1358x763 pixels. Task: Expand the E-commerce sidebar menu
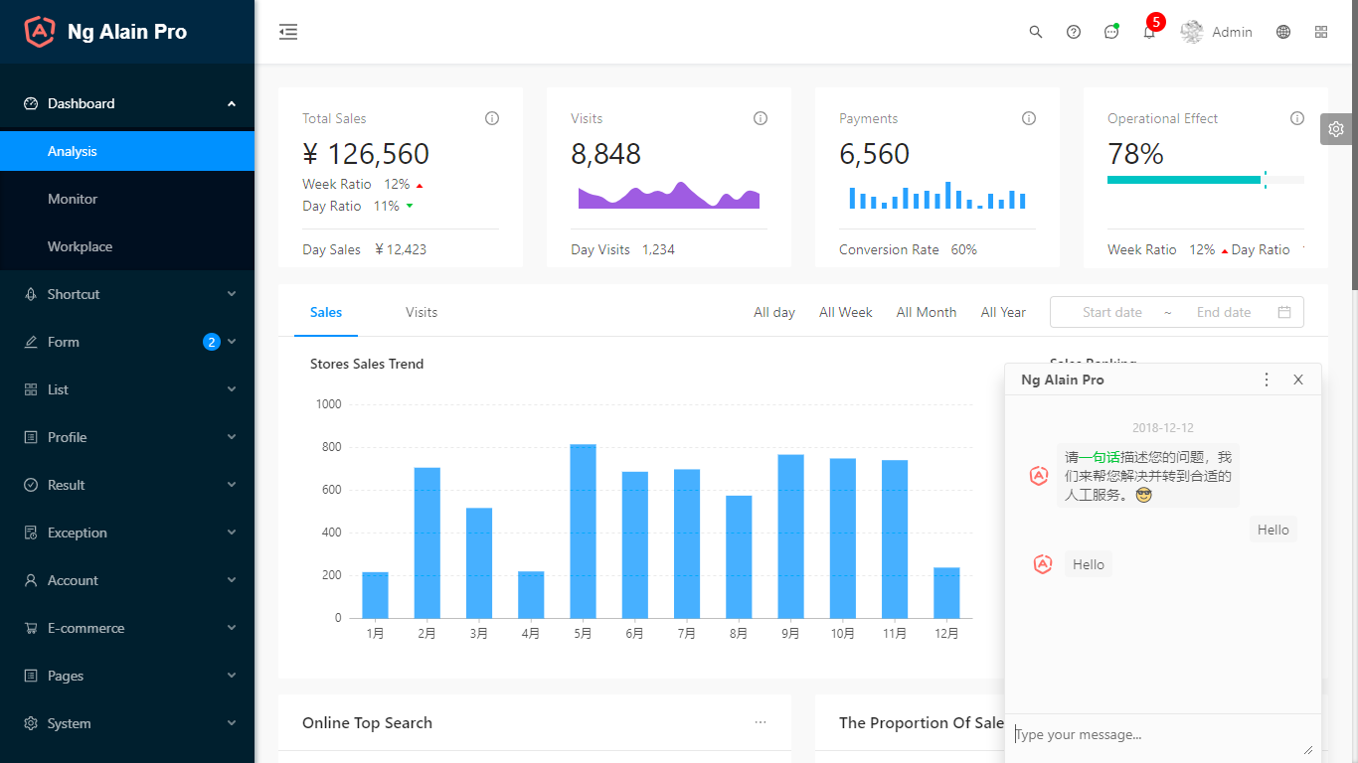[127, 628]
